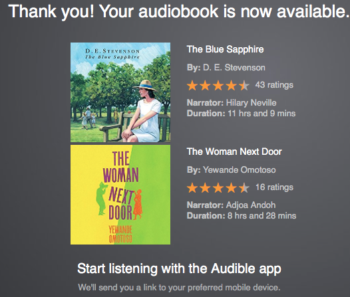Click the Woman Next Door star rating
Screen dimensions: 350x297
click(x=218, y=188)
